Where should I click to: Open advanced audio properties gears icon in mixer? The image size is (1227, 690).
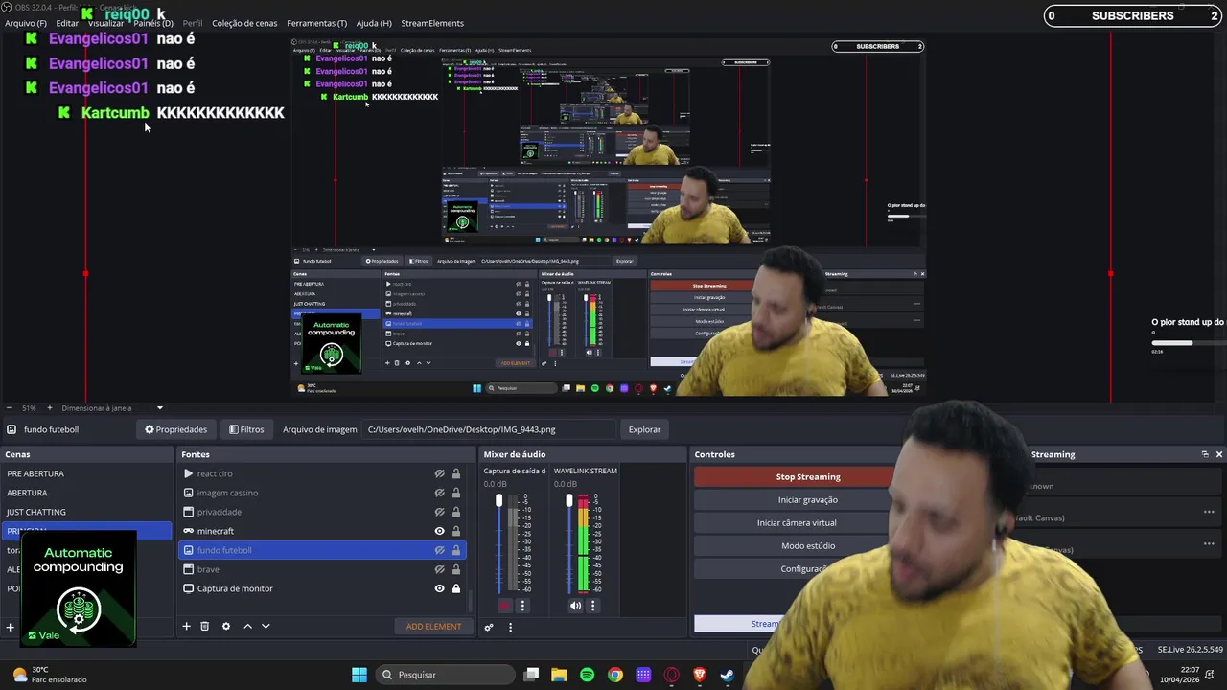point(489,628)
